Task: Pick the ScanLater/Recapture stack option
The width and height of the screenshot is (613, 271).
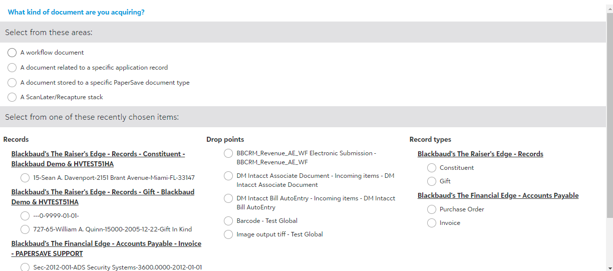Action: click(x=12, y=97)
